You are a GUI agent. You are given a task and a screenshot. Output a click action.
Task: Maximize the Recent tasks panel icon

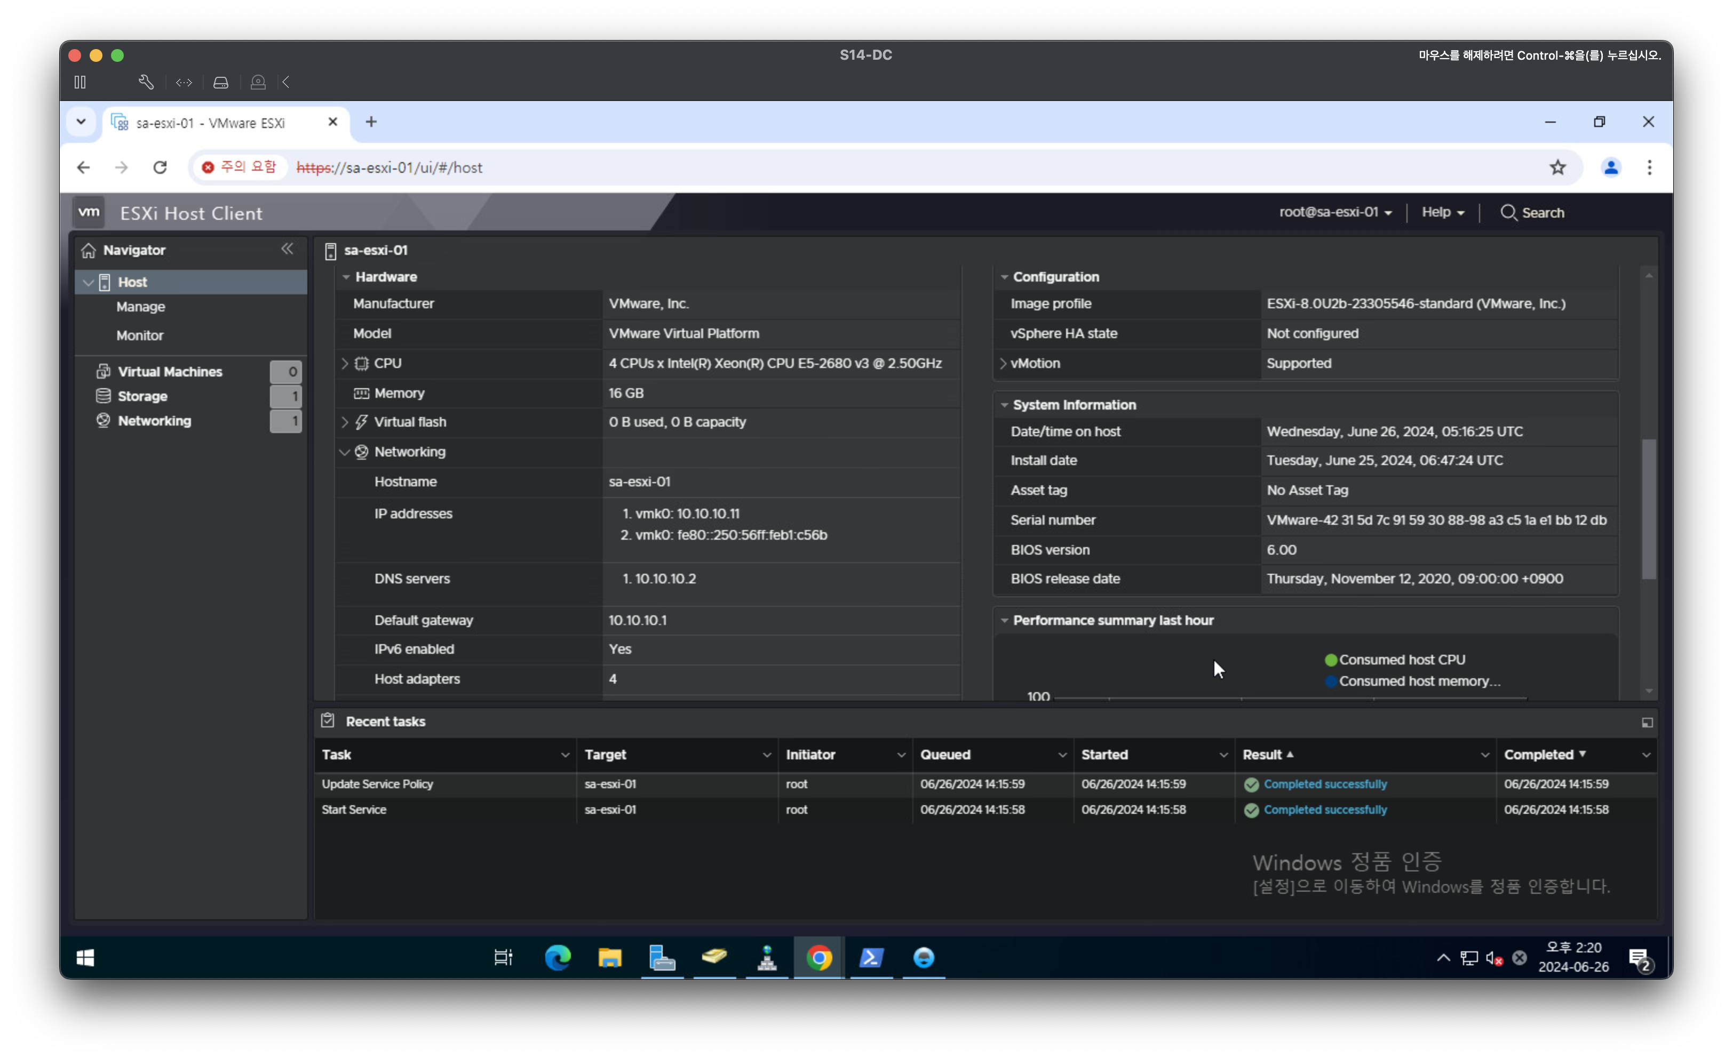pyautogui.click(x=1647, y=722)
